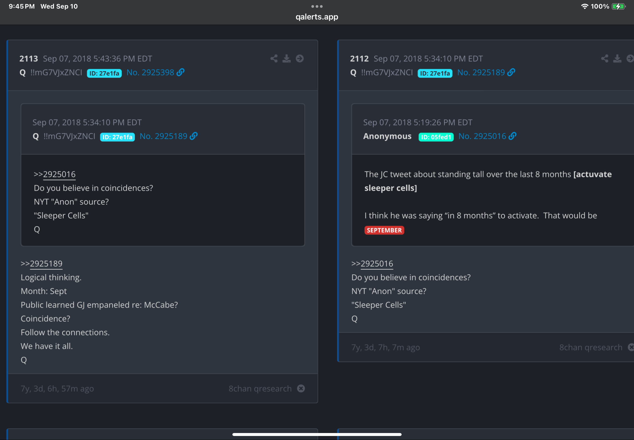The width and height of the screenshot is (634, 440).
Task: Click '7y, 3d, 7h, 7m ago' footer text
Action: click(386, 347)
